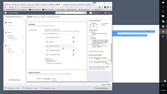167x94 pixels.
Task: Switch to the active Facebook (88) browser tab
Action: (59, 5)
